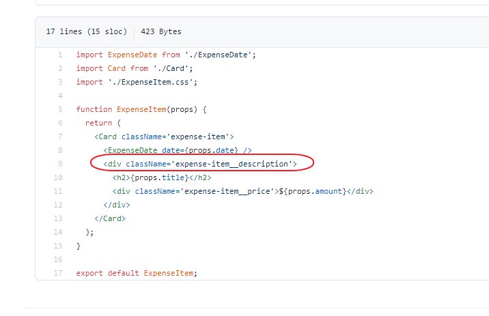Click the expense-item__price div line
This screenshot has width=489, height=316.
tap(242, 191)
